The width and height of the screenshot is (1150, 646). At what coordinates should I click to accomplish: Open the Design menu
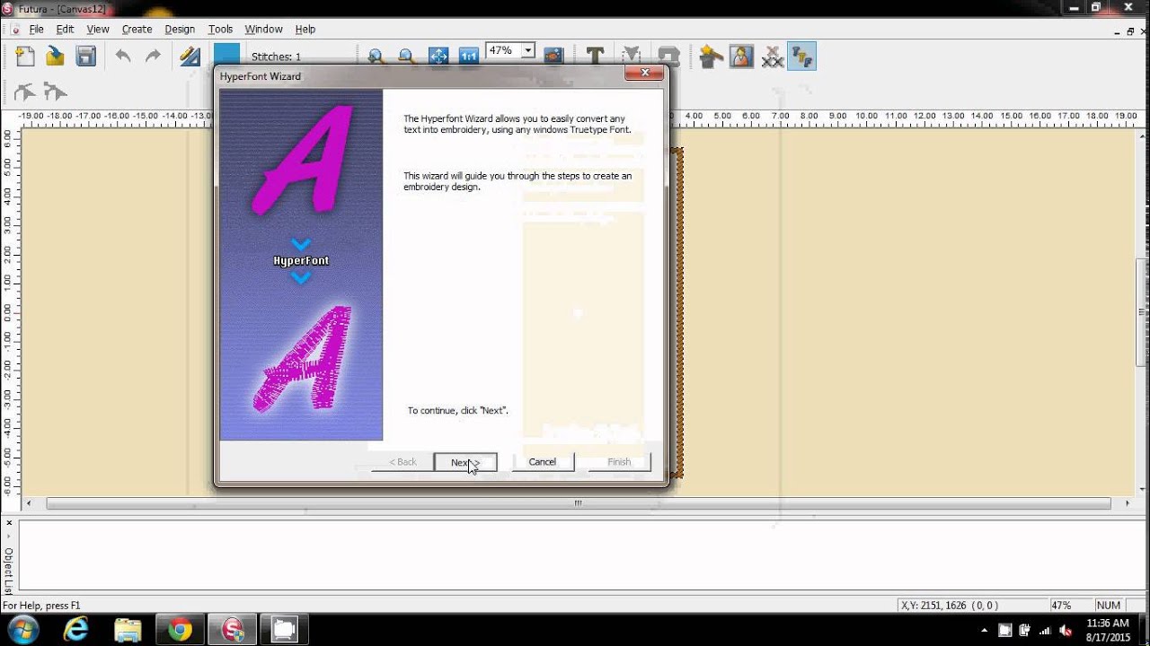180,30
